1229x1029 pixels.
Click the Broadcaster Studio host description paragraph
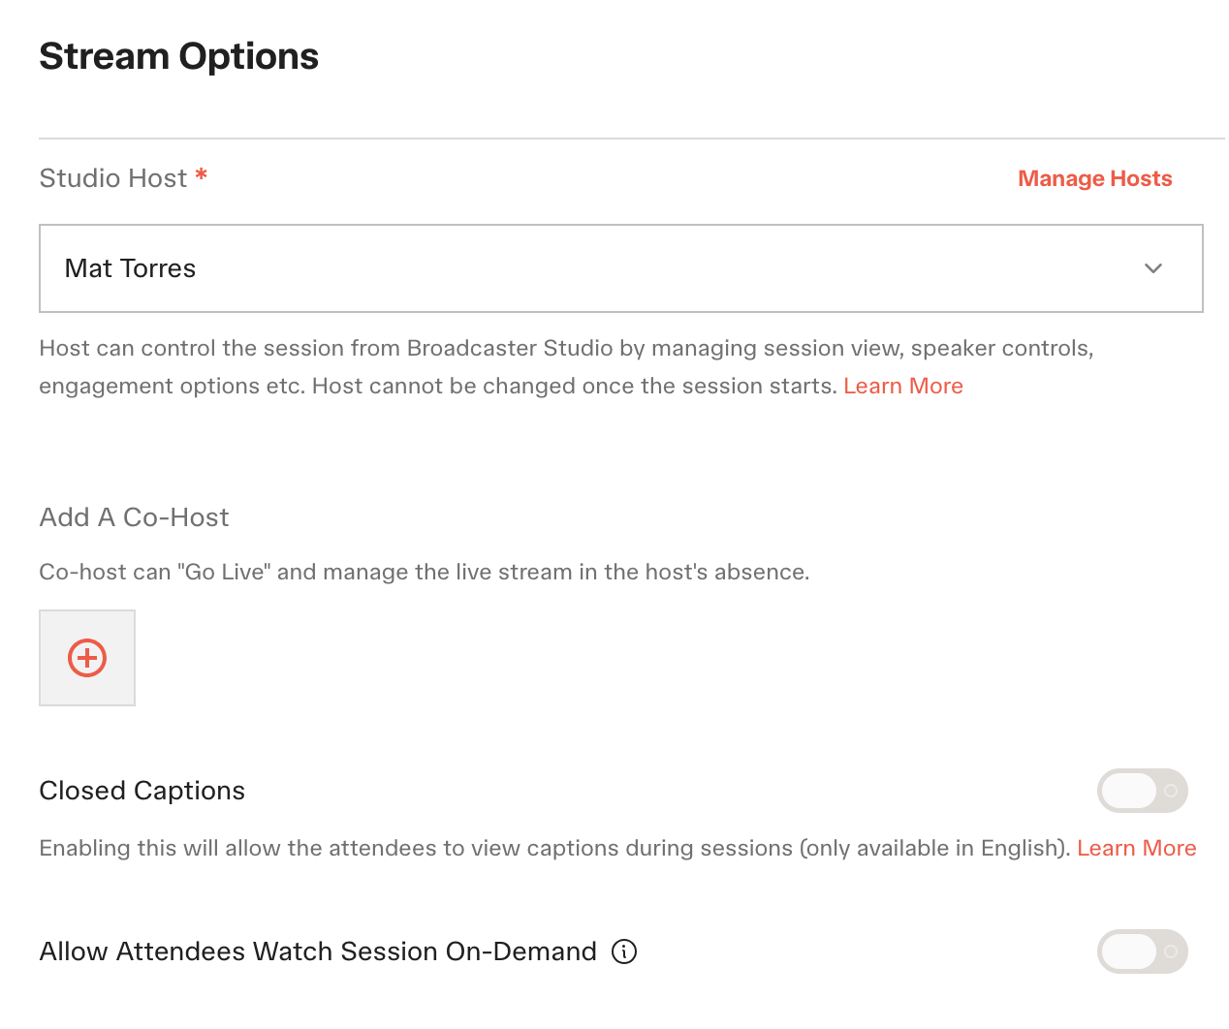(567, 367)
